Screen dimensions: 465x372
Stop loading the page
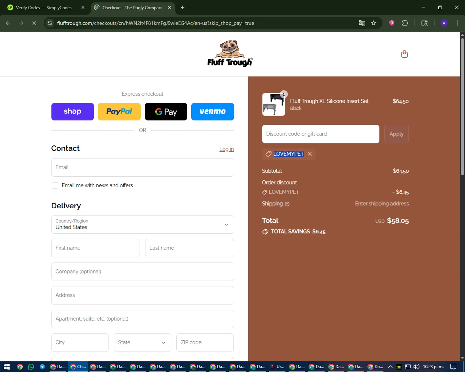[x=34, y=23]
